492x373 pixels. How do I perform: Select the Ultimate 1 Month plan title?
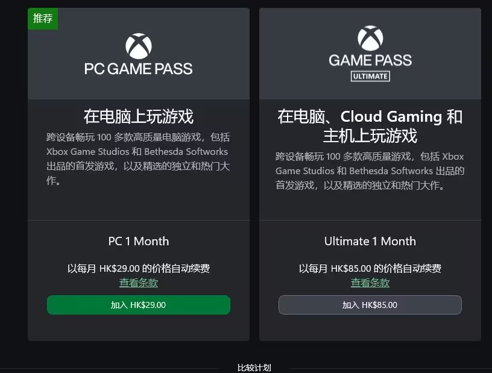tap(370, 241)
